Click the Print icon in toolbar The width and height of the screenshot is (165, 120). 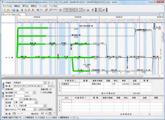point(17,10)
